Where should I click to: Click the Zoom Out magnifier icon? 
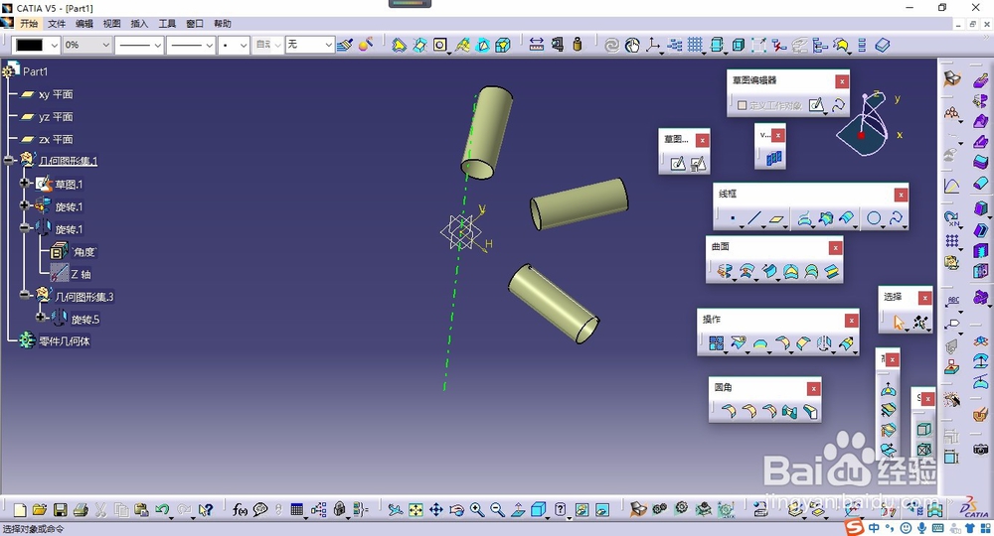click(x=498, y=509)
